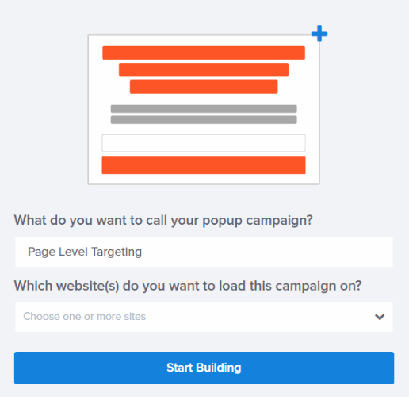Select the lower gray text line placeholder

tap(204, 120)
